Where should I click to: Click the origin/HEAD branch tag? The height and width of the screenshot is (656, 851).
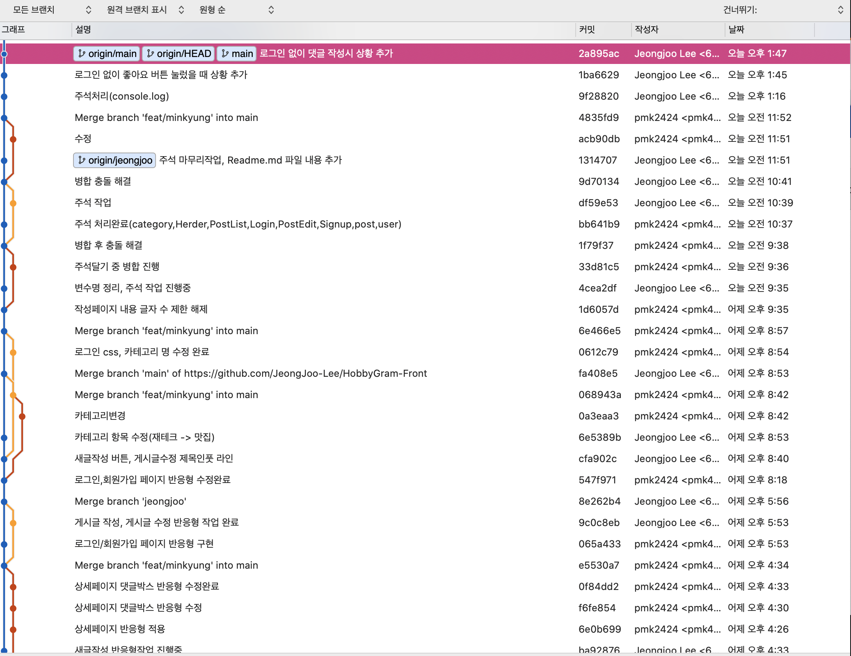(x=178, y=54)
